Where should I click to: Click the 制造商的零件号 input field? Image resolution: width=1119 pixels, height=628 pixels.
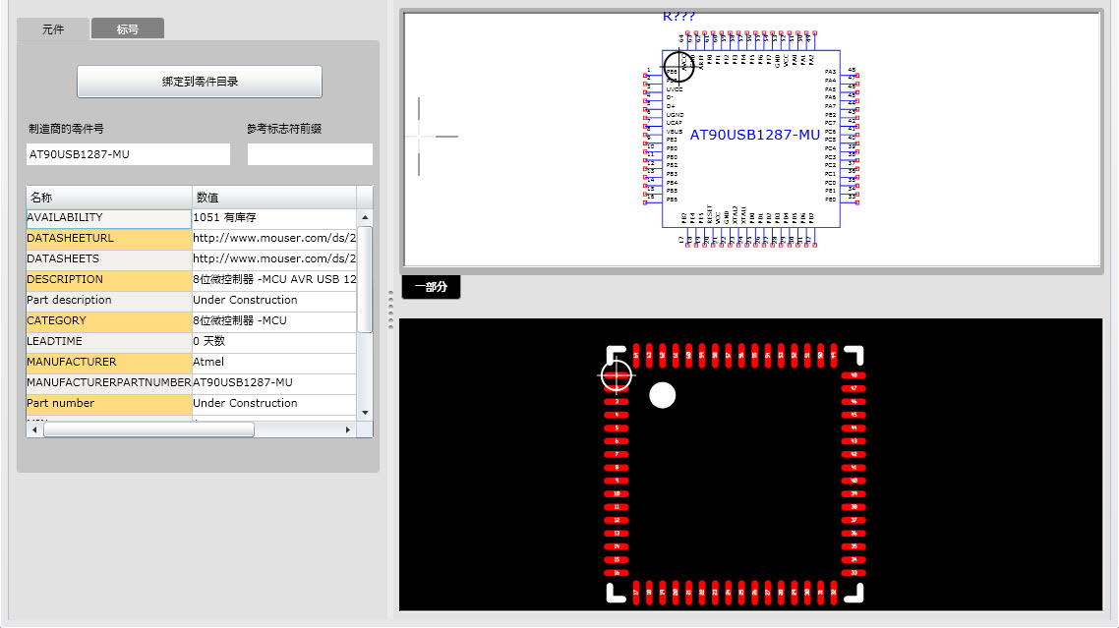[x=129, y=154]
